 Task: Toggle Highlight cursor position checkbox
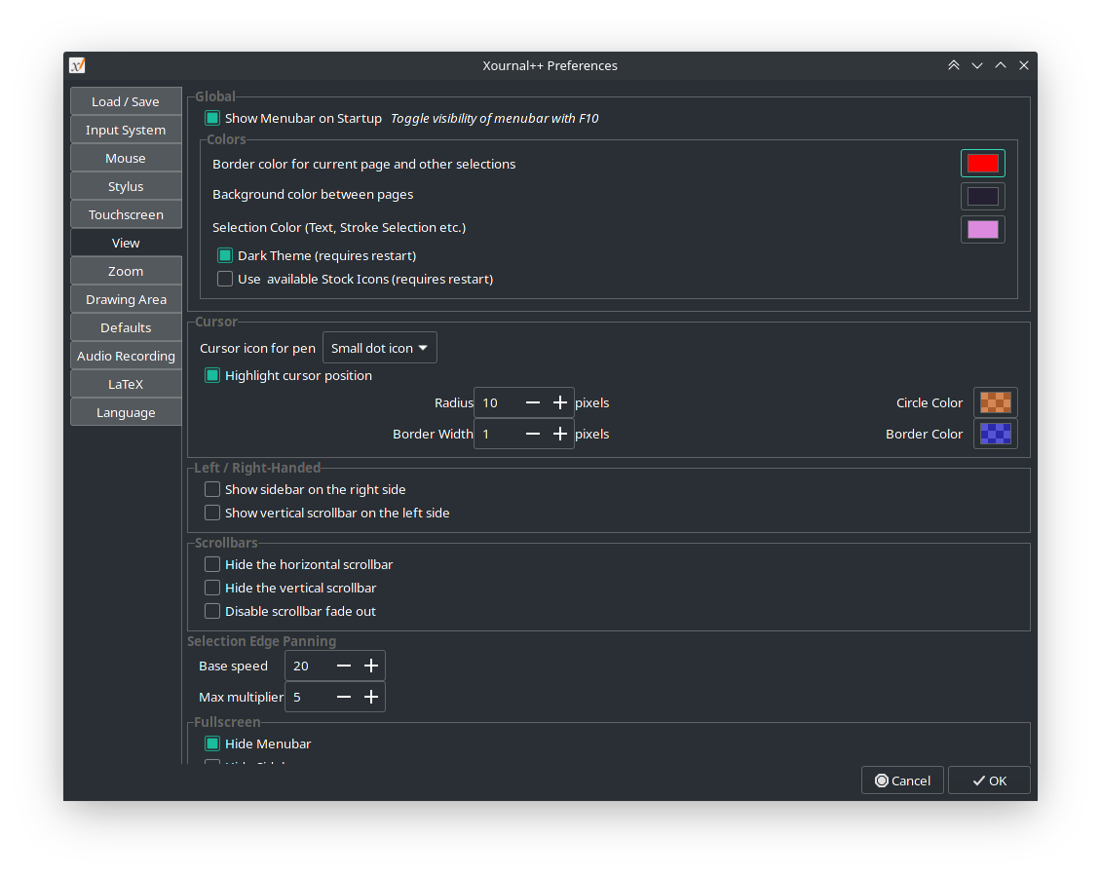tap(212, 376)
